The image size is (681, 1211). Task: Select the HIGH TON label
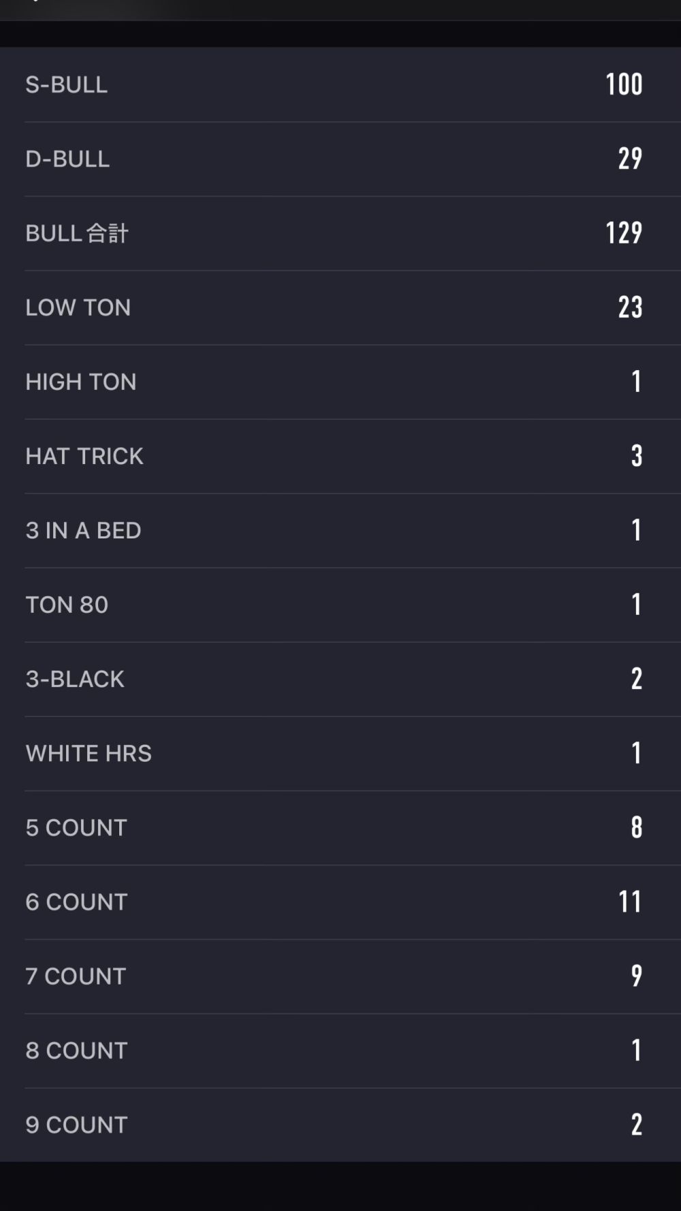(x=81, y=382)
